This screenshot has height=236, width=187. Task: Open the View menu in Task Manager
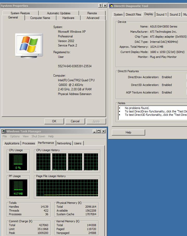[25, 136]
